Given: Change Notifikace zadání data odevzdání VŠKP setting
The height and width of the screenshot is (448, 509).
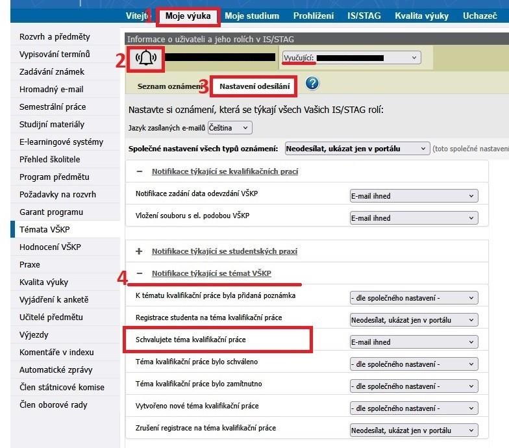Looking at the screenshot, I should pos(414,196).
